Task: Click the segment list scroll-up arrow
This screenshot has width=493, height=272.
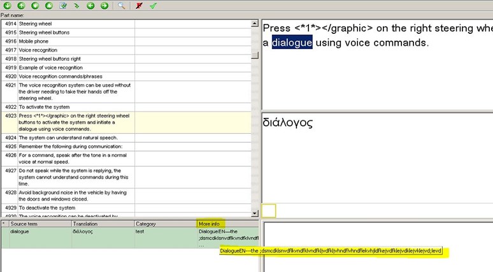Action: (x=255, y=24)
